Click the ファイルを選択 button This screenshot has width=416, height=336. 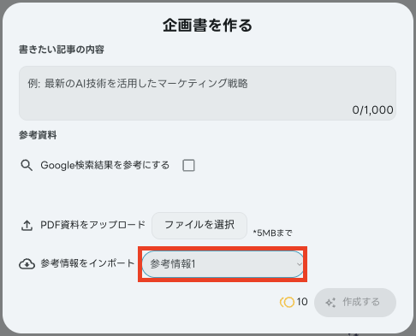point(199,226)
